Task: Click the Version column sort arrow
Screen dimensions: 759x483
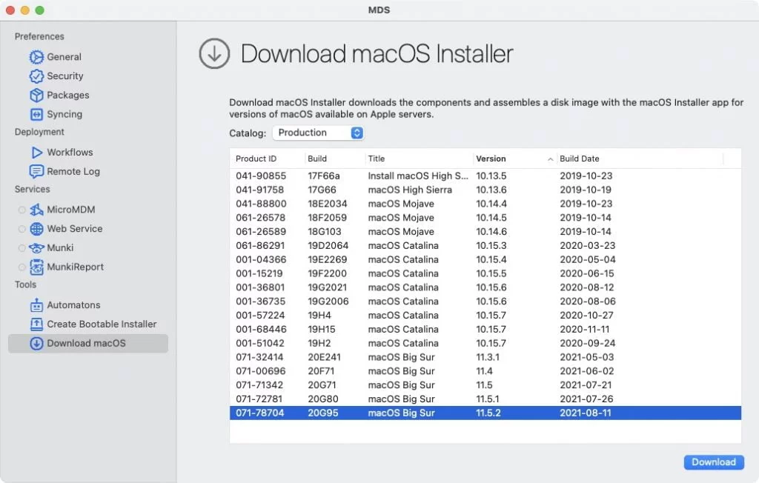Action: (551, 159)
